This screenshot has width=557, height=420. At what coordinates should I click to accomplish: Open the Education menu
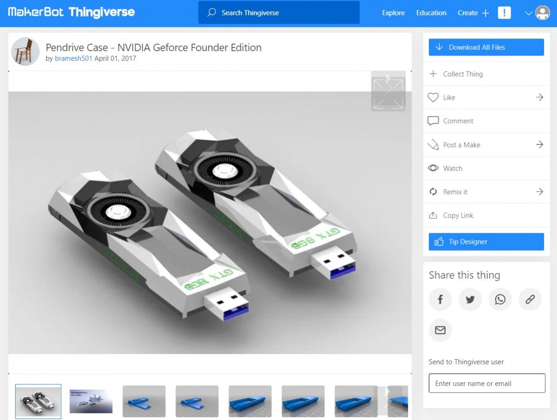431,13
